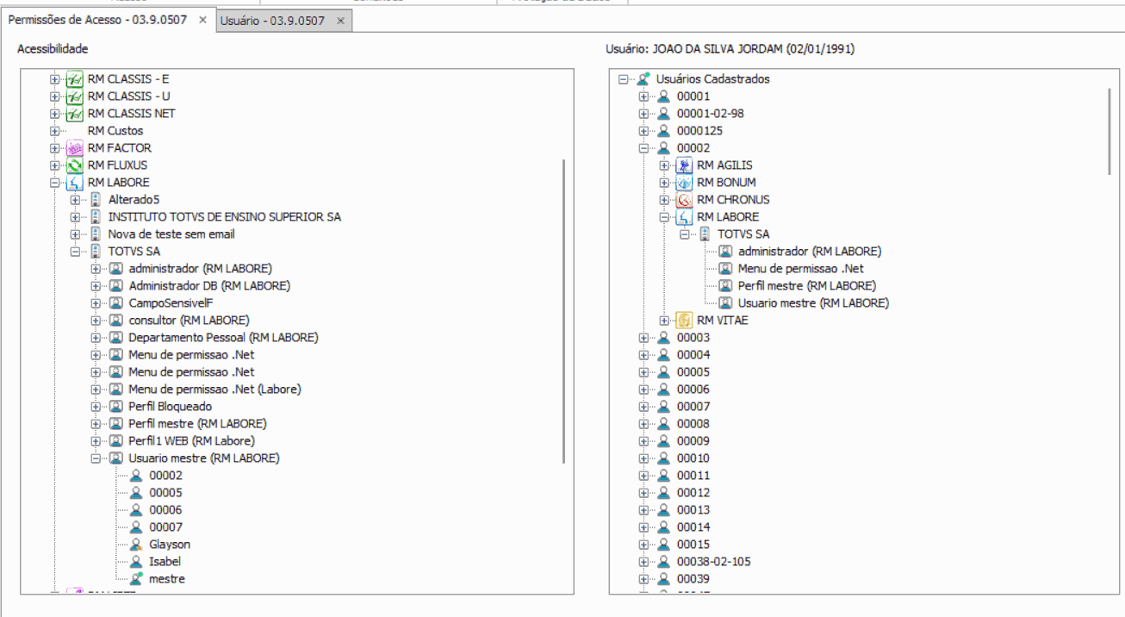Click the Perfil Bloqueado profile icon

pos(115,407)
